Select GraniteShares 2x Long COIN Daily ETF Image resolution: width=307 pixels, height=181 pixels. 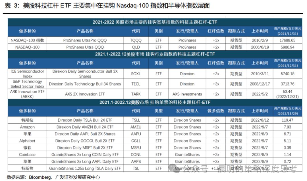click(85, 155)
